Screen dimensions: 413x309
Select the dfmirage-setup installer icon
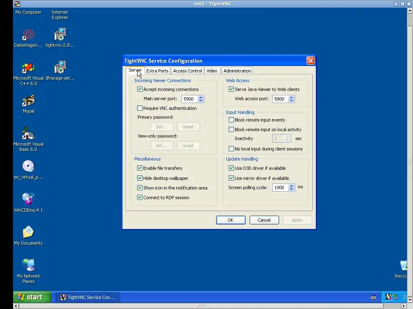pyautogui.click(x=60, y=71)
